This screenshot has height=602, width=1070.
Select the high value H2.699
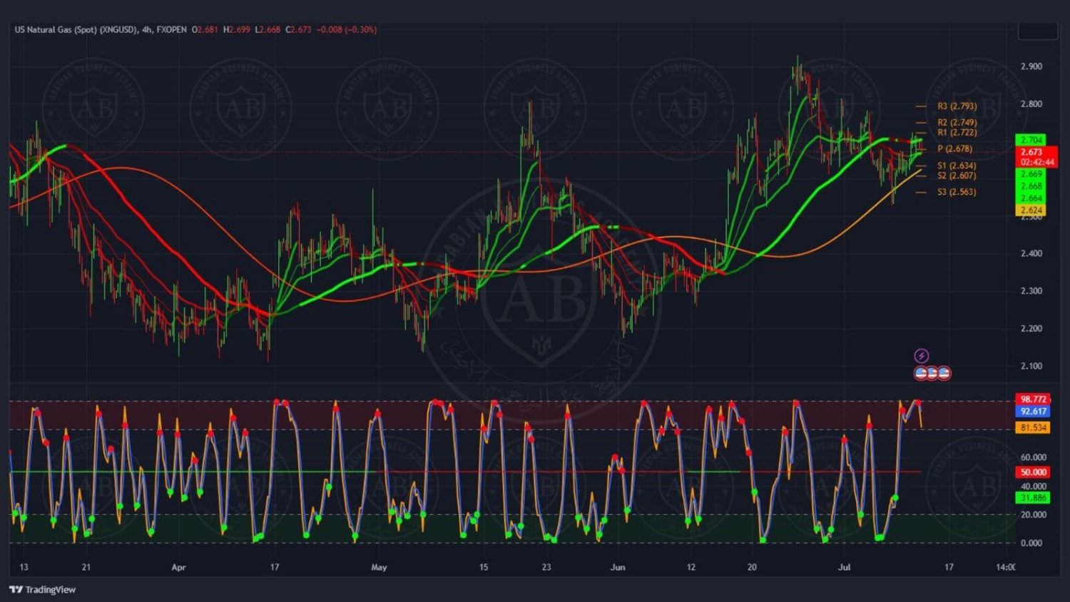click(237, 30)
